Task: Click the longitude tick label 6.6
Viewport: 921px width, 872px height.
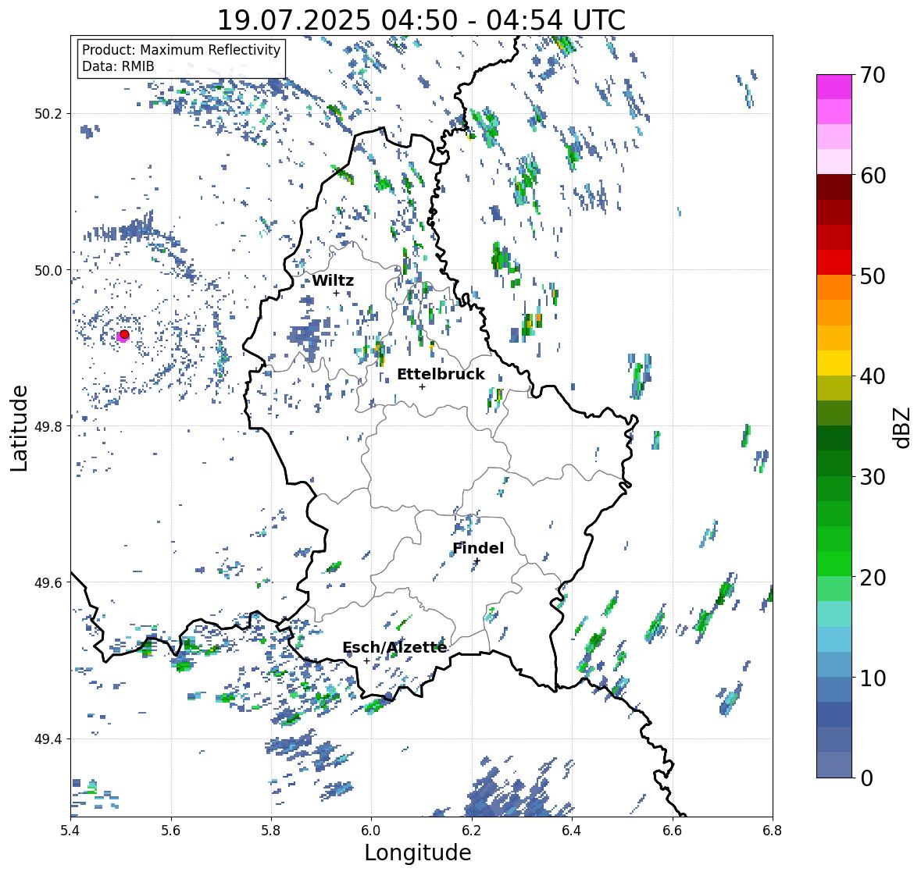Action: pos(673,830)
